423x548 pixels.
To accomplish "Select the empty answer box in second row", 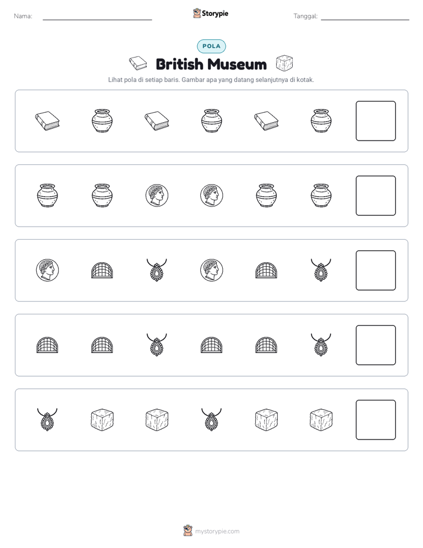I will coord(376,196).
